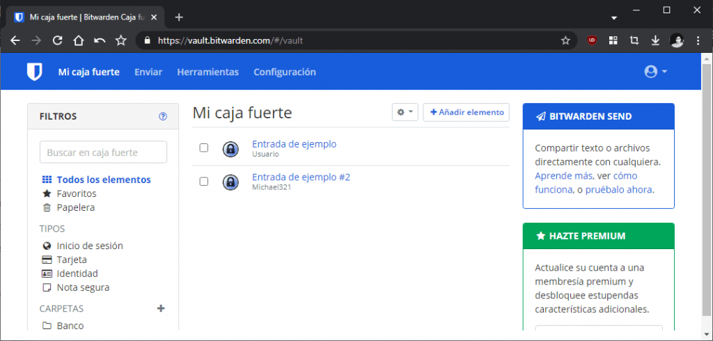
Task: Click Aprende más link
Action: click(563, 176)
